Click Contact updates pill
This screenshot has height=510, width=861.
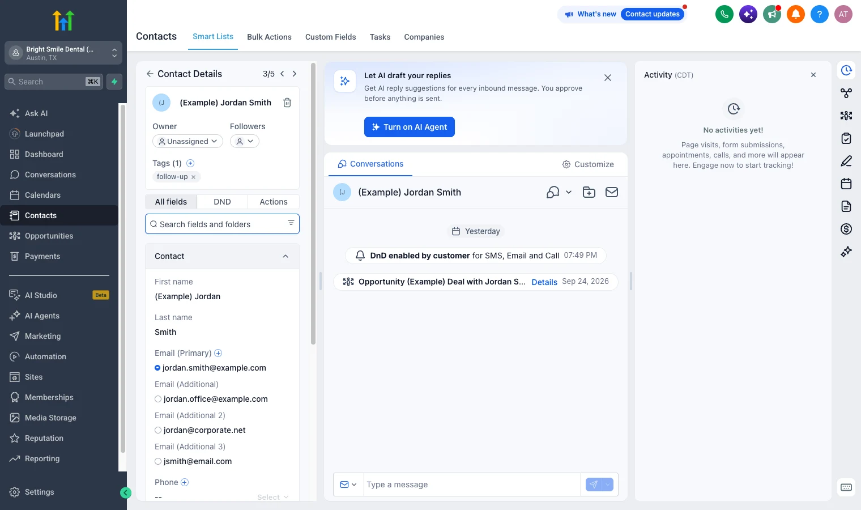click(653, 14)
